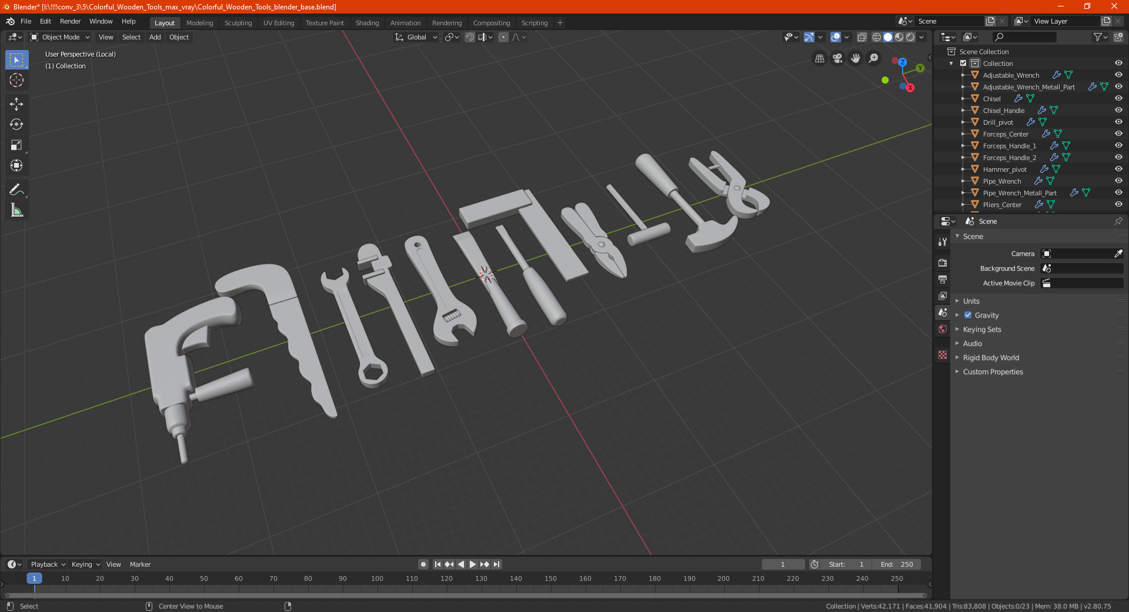
Task: Click the zoom view magnifier icon
Action: pyautogui.click(x=874, y=58)
